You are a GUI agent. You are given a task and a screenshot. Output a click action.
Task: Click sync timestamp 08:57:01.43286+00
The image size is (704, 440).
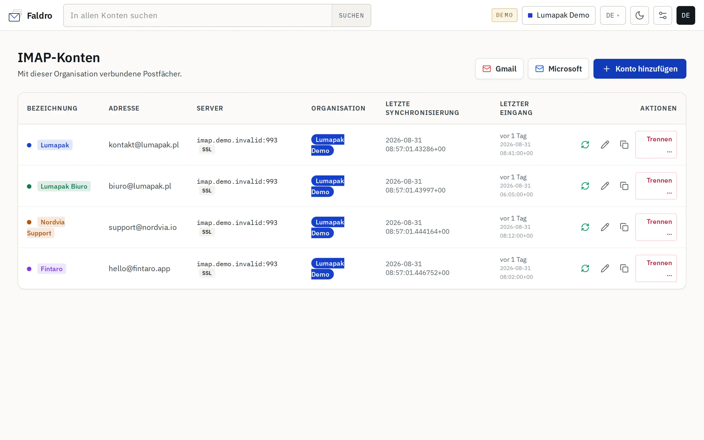[416, 149]
